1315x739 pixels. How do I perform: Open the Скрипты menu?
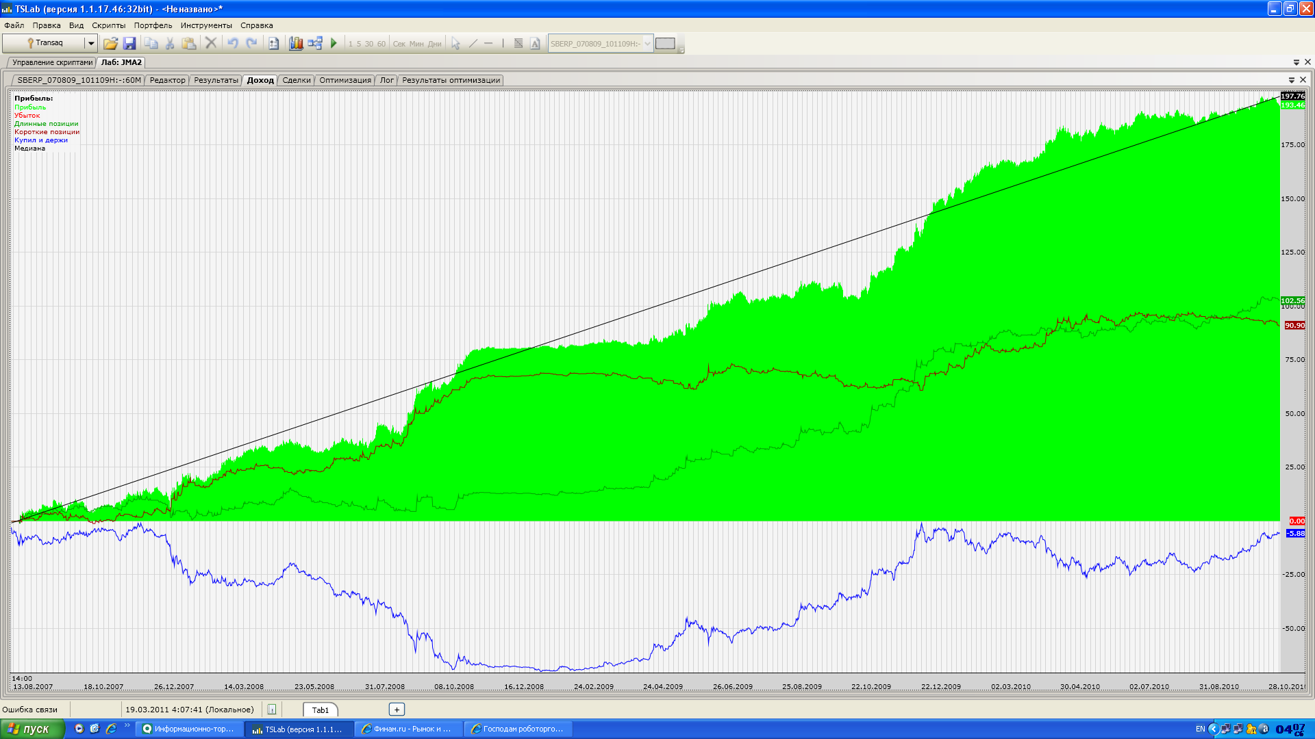(x=109, y=25)
